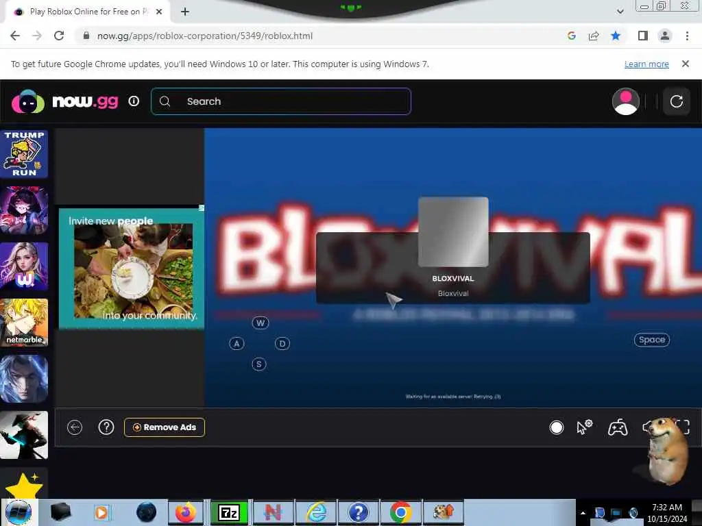Open a new tab with the plus button
The height and width of the screenshot is (526, 702).
pos(185,12)
